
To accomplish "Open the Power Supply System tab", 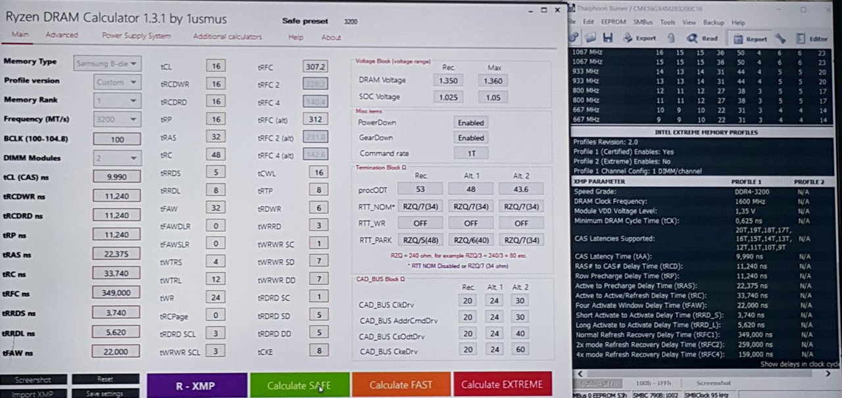I will pos(136,36).
